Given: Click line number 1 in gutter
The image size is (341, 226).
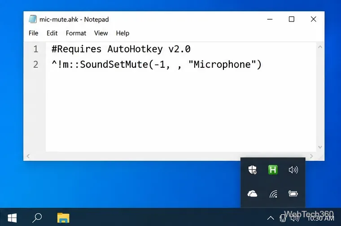Looking at the screenshot, I should pos(35,49).
